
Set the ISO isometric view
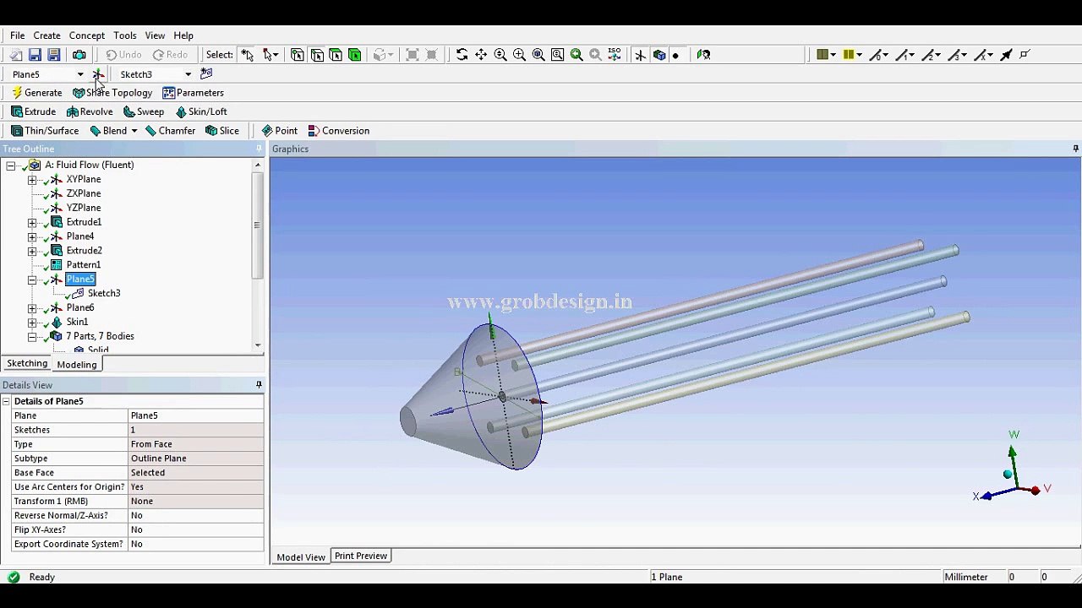[x=615, y=55]
